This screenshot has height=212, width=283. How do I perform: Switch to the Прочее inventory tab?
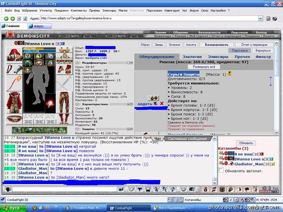(x=242, y=57)
